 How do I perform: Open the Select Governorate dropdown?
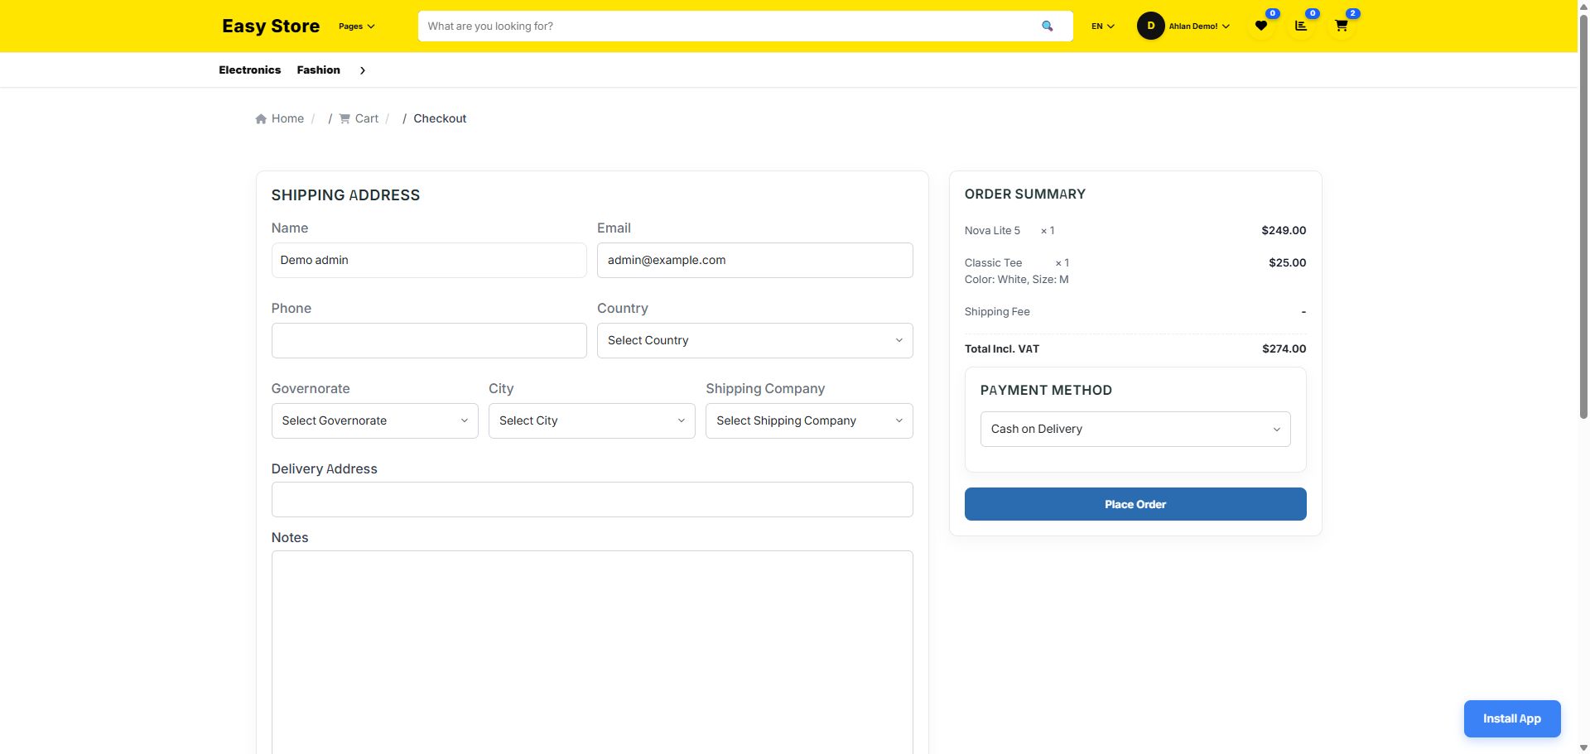(x=374, y=421)
